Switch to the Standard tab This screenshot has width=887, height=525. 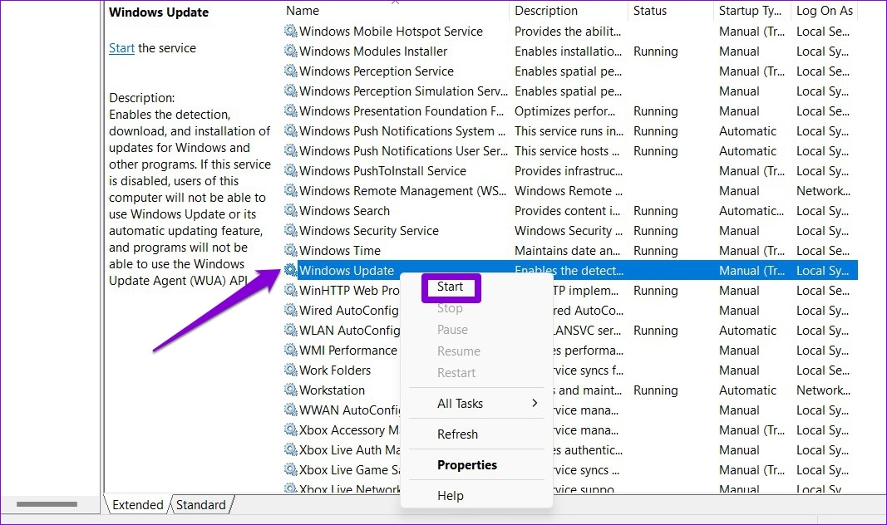[201, 505]
